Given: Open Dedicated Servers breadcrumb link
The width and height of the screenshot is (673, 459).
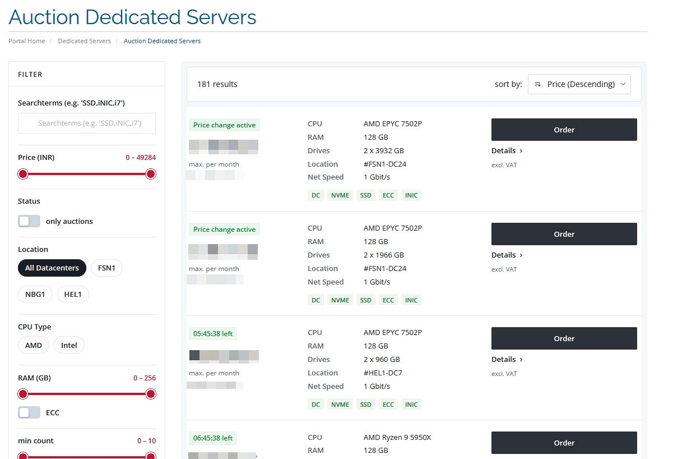Looking at the screenshot, I should coord(85,41).
